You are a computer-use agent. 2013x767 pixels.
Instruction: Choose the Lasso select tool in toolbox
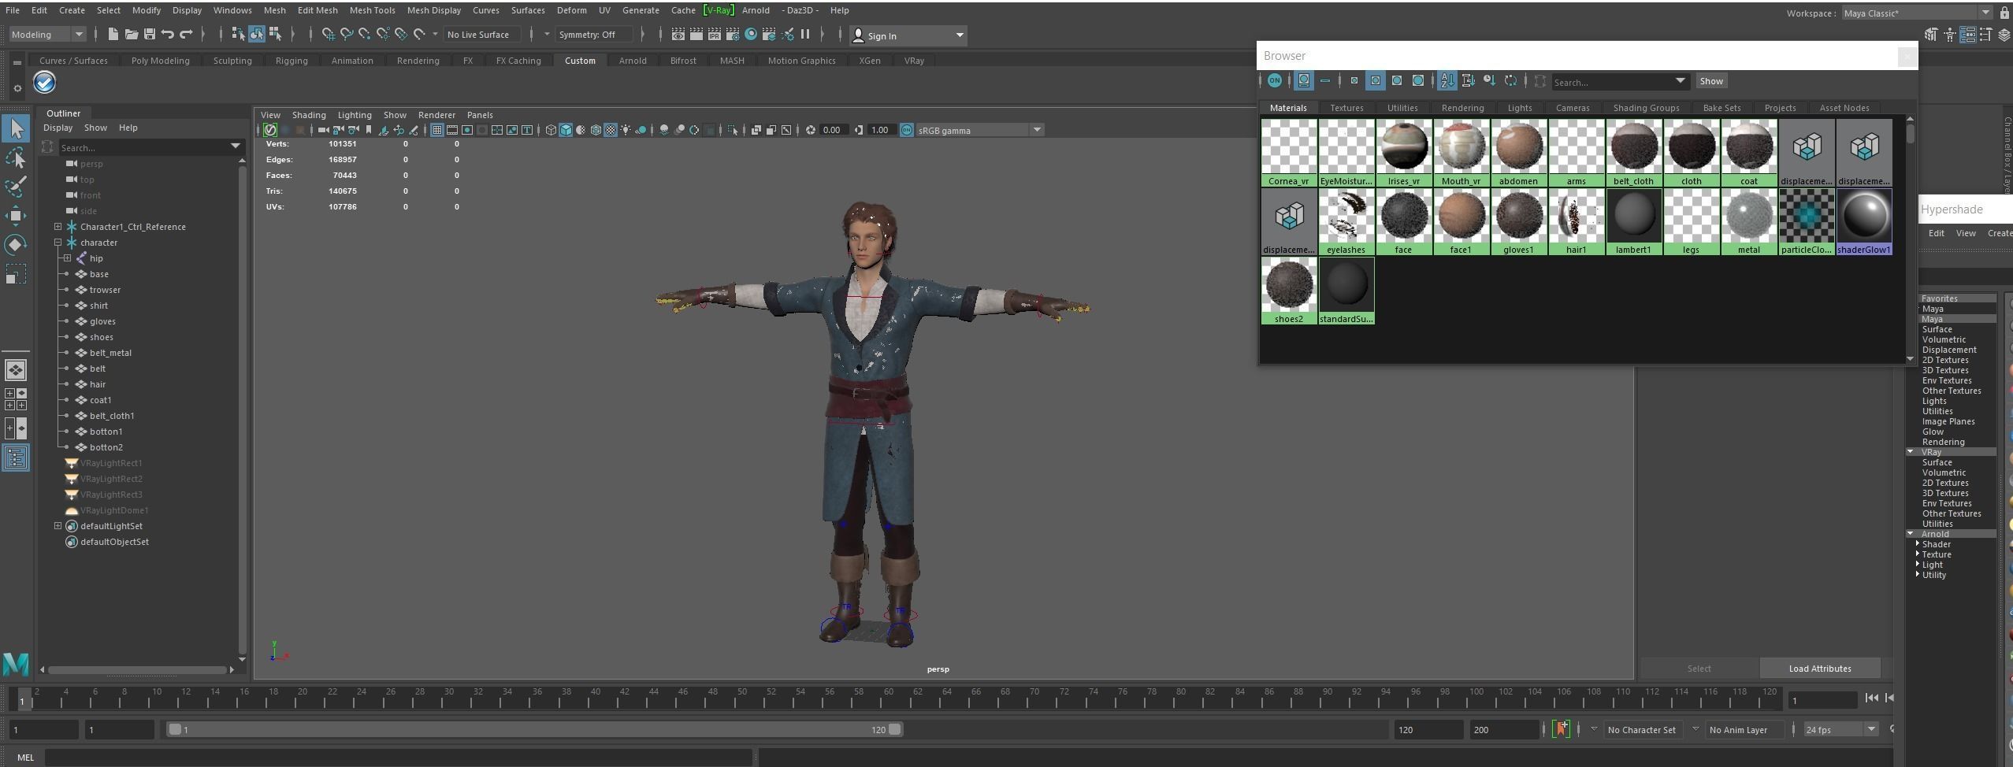(16, 157)
